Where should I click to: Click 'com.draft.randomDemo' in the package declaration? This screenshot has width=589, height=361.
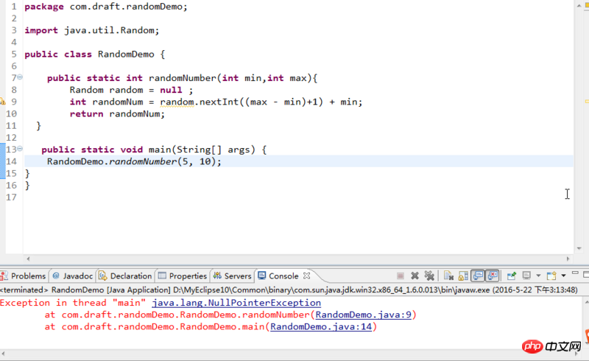click(126, 7)
